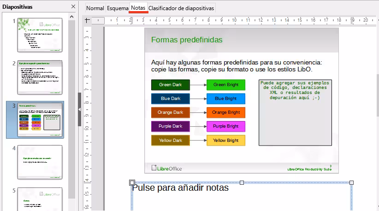Click the Yellow Dark shape
This screenshot has height=211, width=379.
click(x=171, y=140)
